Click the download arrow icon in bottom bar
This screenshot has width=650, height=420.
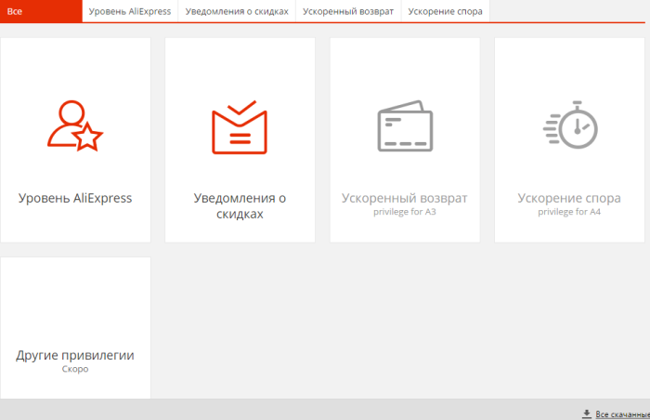pos(587,413)
